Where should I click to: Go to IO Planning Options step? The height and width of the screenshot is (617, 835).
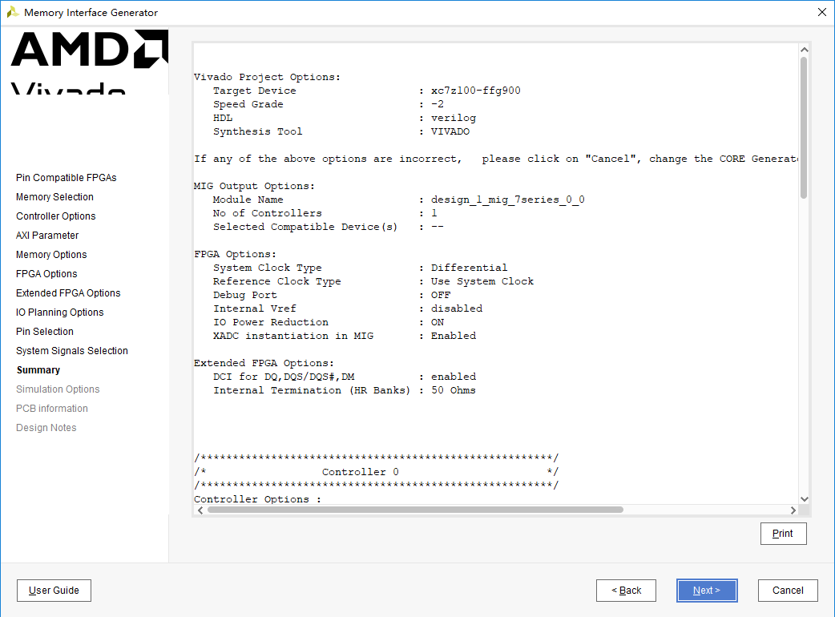click(59, 312)
